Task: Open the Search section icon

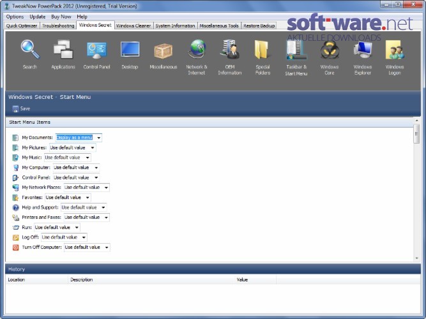Action: pos(30,49)
